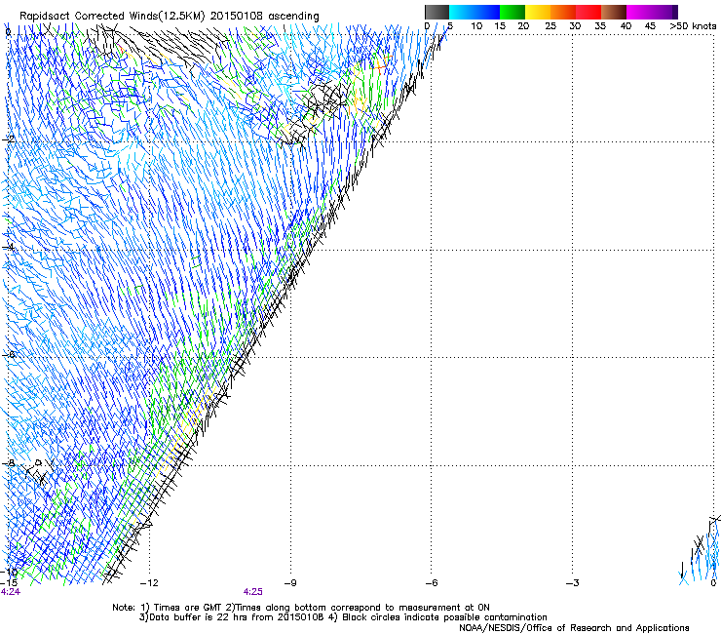Screen dimensions: 721x634
Task: Click the magenta 40–45 knots legend swatch
Action: tap(639, 12)
